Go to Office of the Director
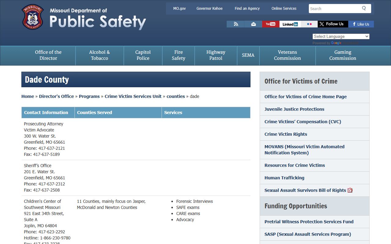 click(x=48, y=55)
